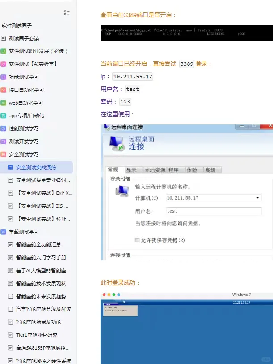Open 高通SA8155P座舱域控 document
The image size is (273, 364).
tap(42, 348)
